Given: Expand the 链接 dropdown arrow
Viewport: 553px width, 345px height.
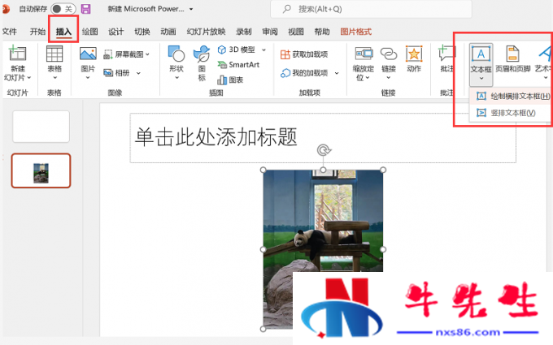Looking at the screenshot, I should 389,77.
